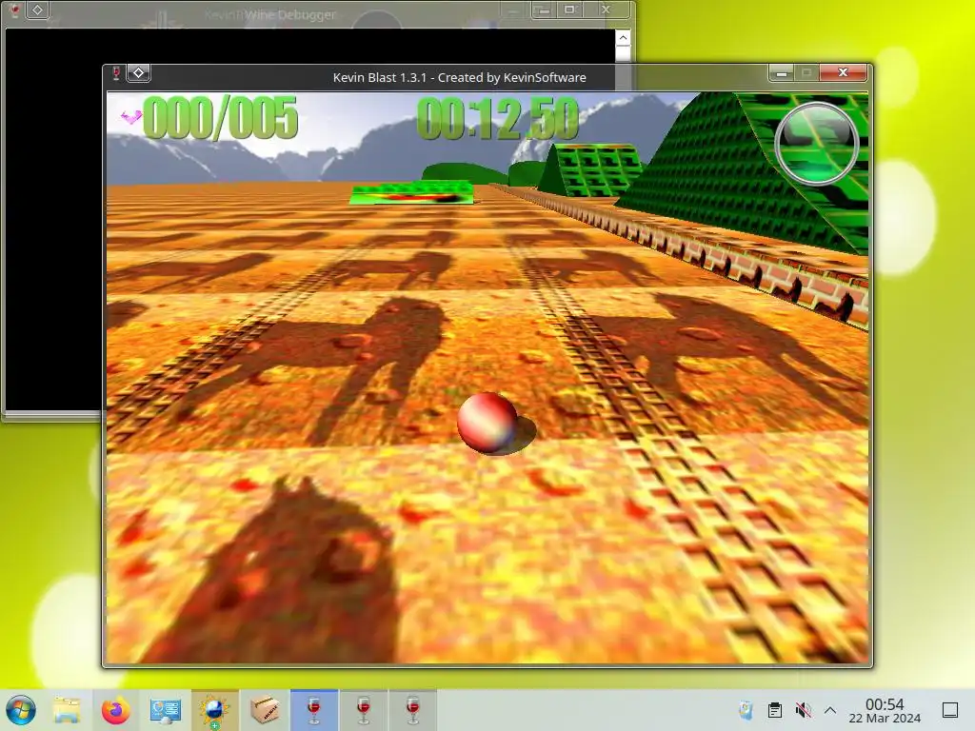Image resolution: width=975 pixels, height=731 pixels.
Task: Open the clipboard tray icon
Action: (x=775, y=710)
